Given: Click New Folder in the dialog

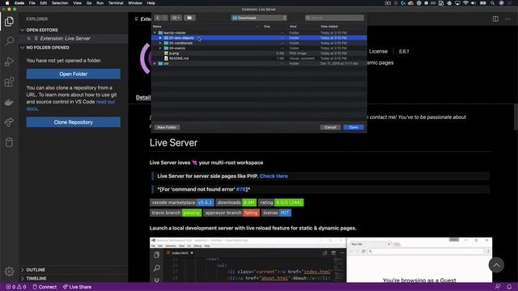Looking at the screenshot, I should point(167,128).
